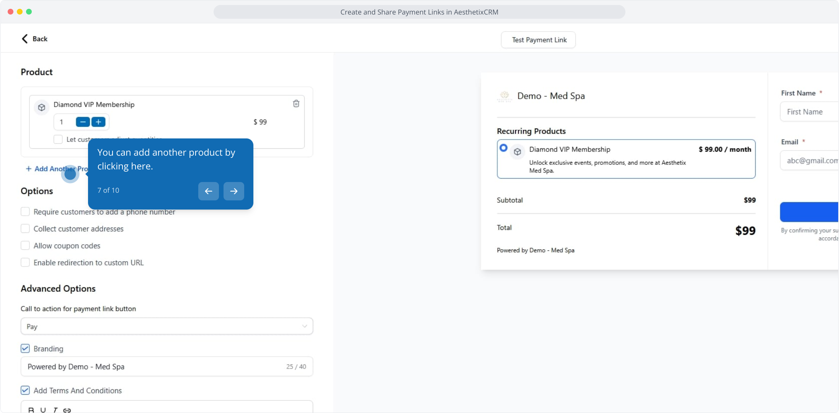This screenshot has width=839, height=413.
Task: Click the Back chevron icon
Action: [x=25, y=39]
